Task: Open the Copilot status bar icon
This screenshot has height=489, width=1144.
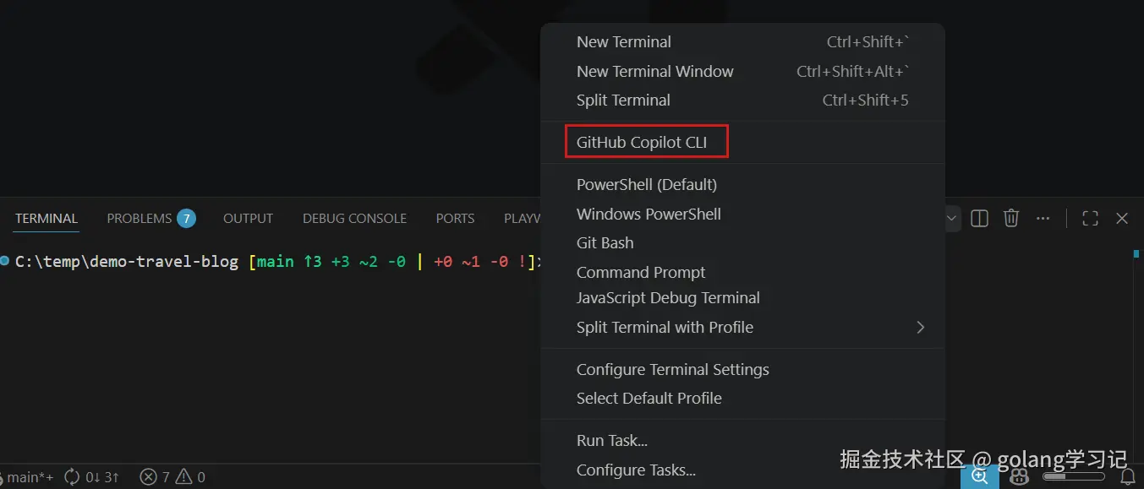Action: click(x=1020, y=477)
